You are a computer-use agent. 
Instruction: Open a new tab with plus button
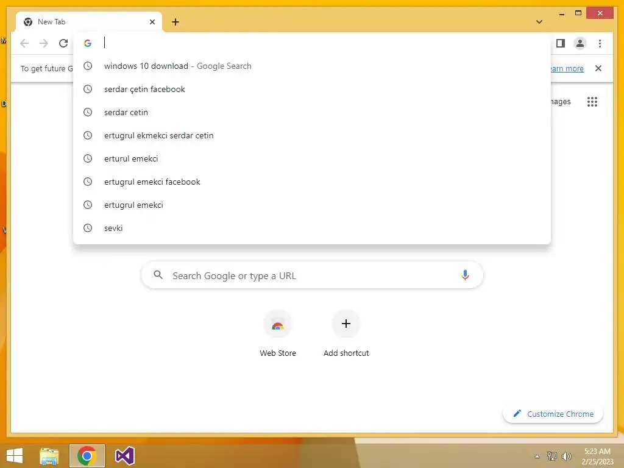pos(175,22)
